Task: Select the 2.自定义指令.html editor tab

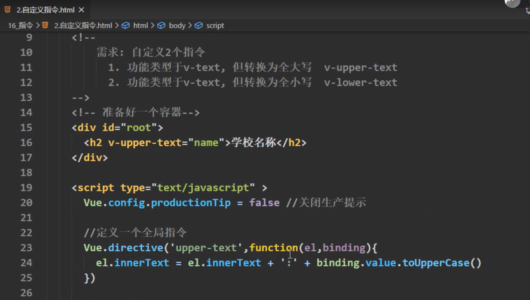Action: (x=44, y=9)
